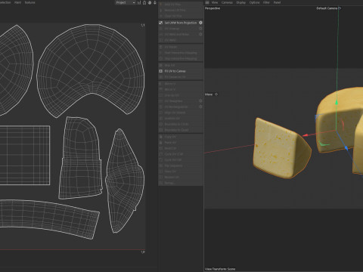Click second icon right of Project dropdown
363x272 pixels.
click(x=144, y=2)
